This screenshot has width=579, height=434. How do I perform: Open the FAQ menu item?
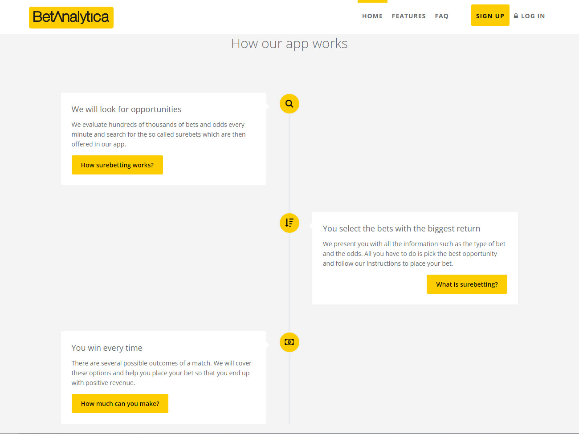(x=442, y=16)
